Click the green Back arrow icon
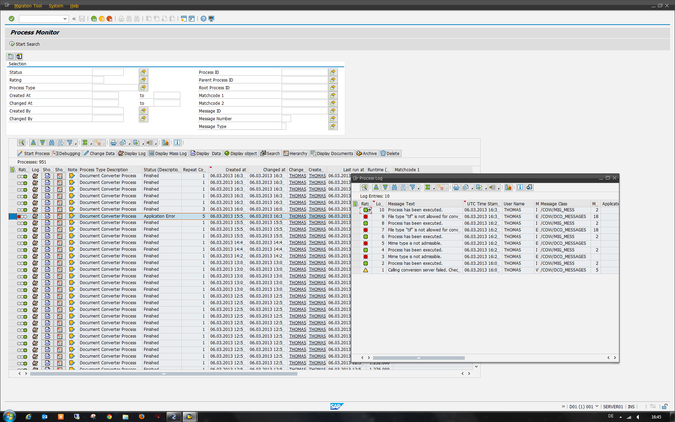The image size is (675, 422). point(94,19)
